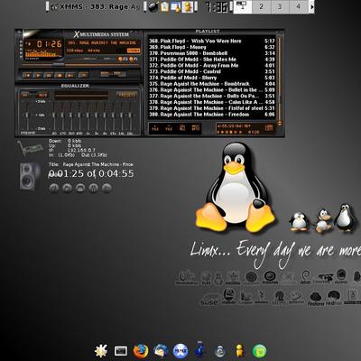Toggle the Shuffle/Repeat button in XMMS
The width and height of the screenshot is (361, 361).
113,74
